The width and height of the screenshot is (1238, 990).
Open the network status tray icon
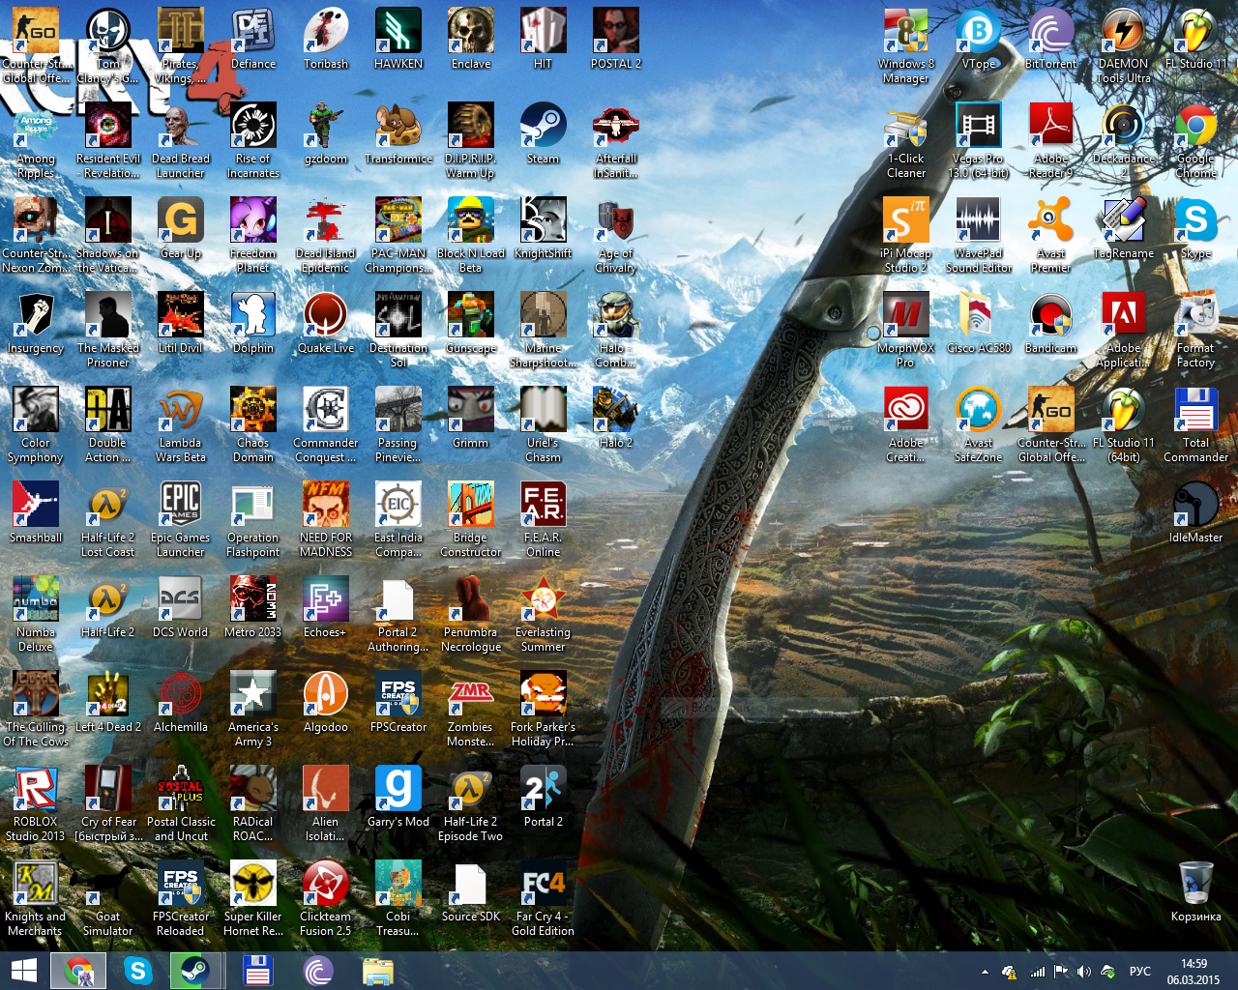[x=1037, y=972]
